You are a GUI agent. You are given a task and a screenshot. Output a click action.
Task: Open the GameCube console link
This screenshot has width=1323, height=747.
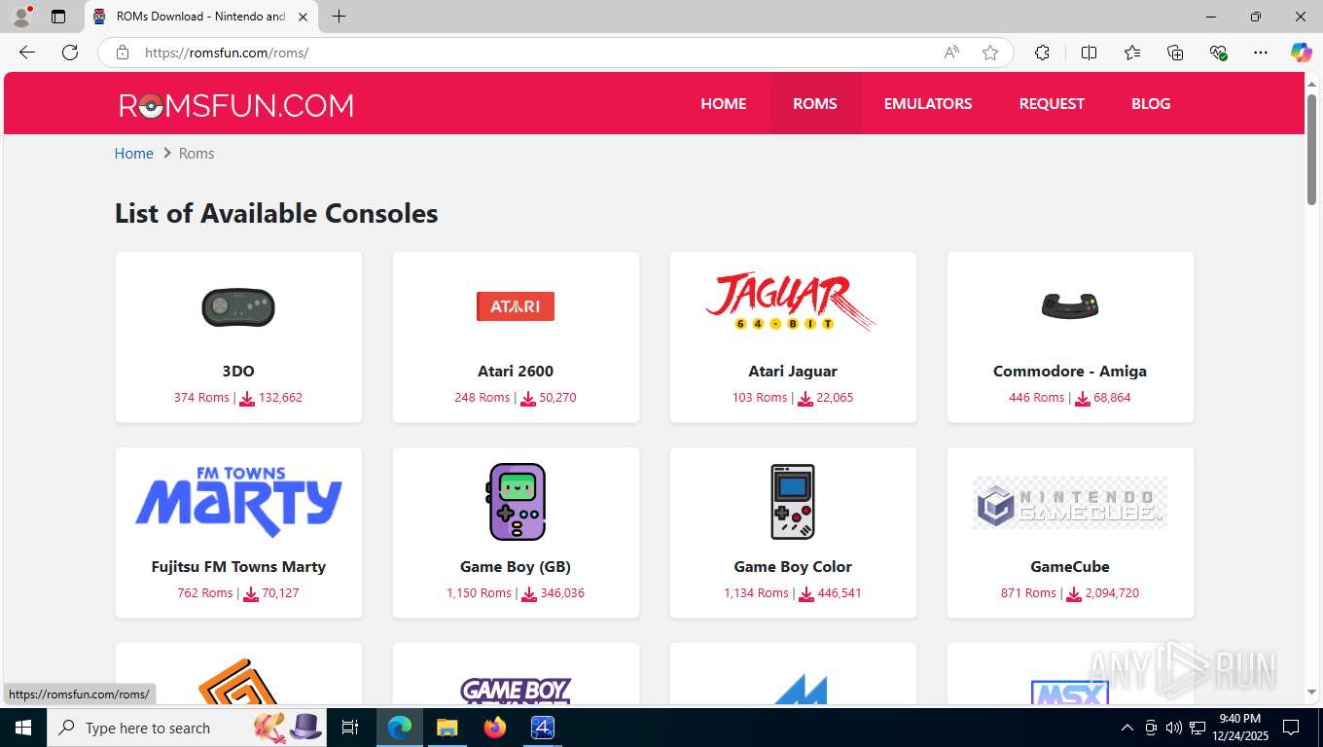(x=1070, y=566)
